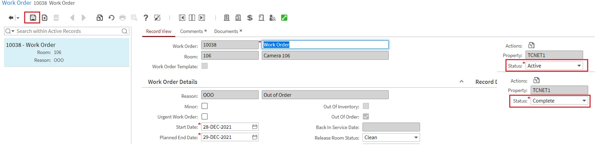Open the Start Date calendar picker
The image size is (595, 146).
255,127
